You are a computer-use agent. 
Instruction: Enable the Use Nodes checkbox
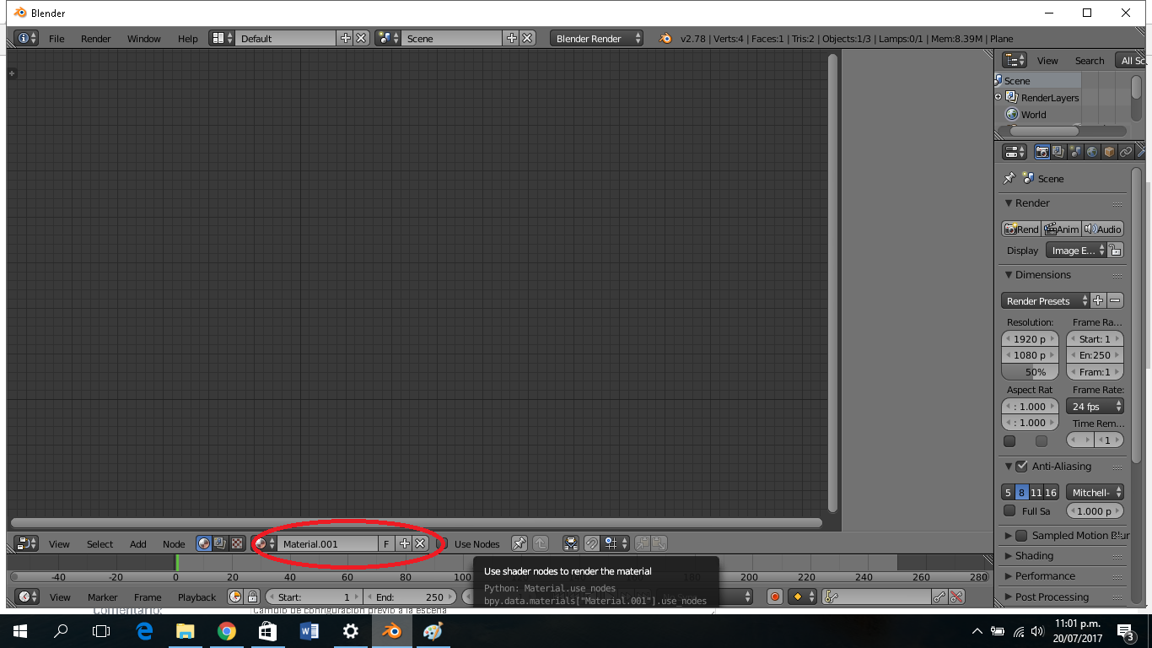pyautogui.click(x=442, y=544)
